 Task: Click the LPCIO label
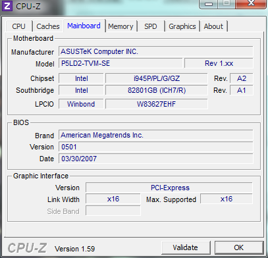[x=44, y=104]
